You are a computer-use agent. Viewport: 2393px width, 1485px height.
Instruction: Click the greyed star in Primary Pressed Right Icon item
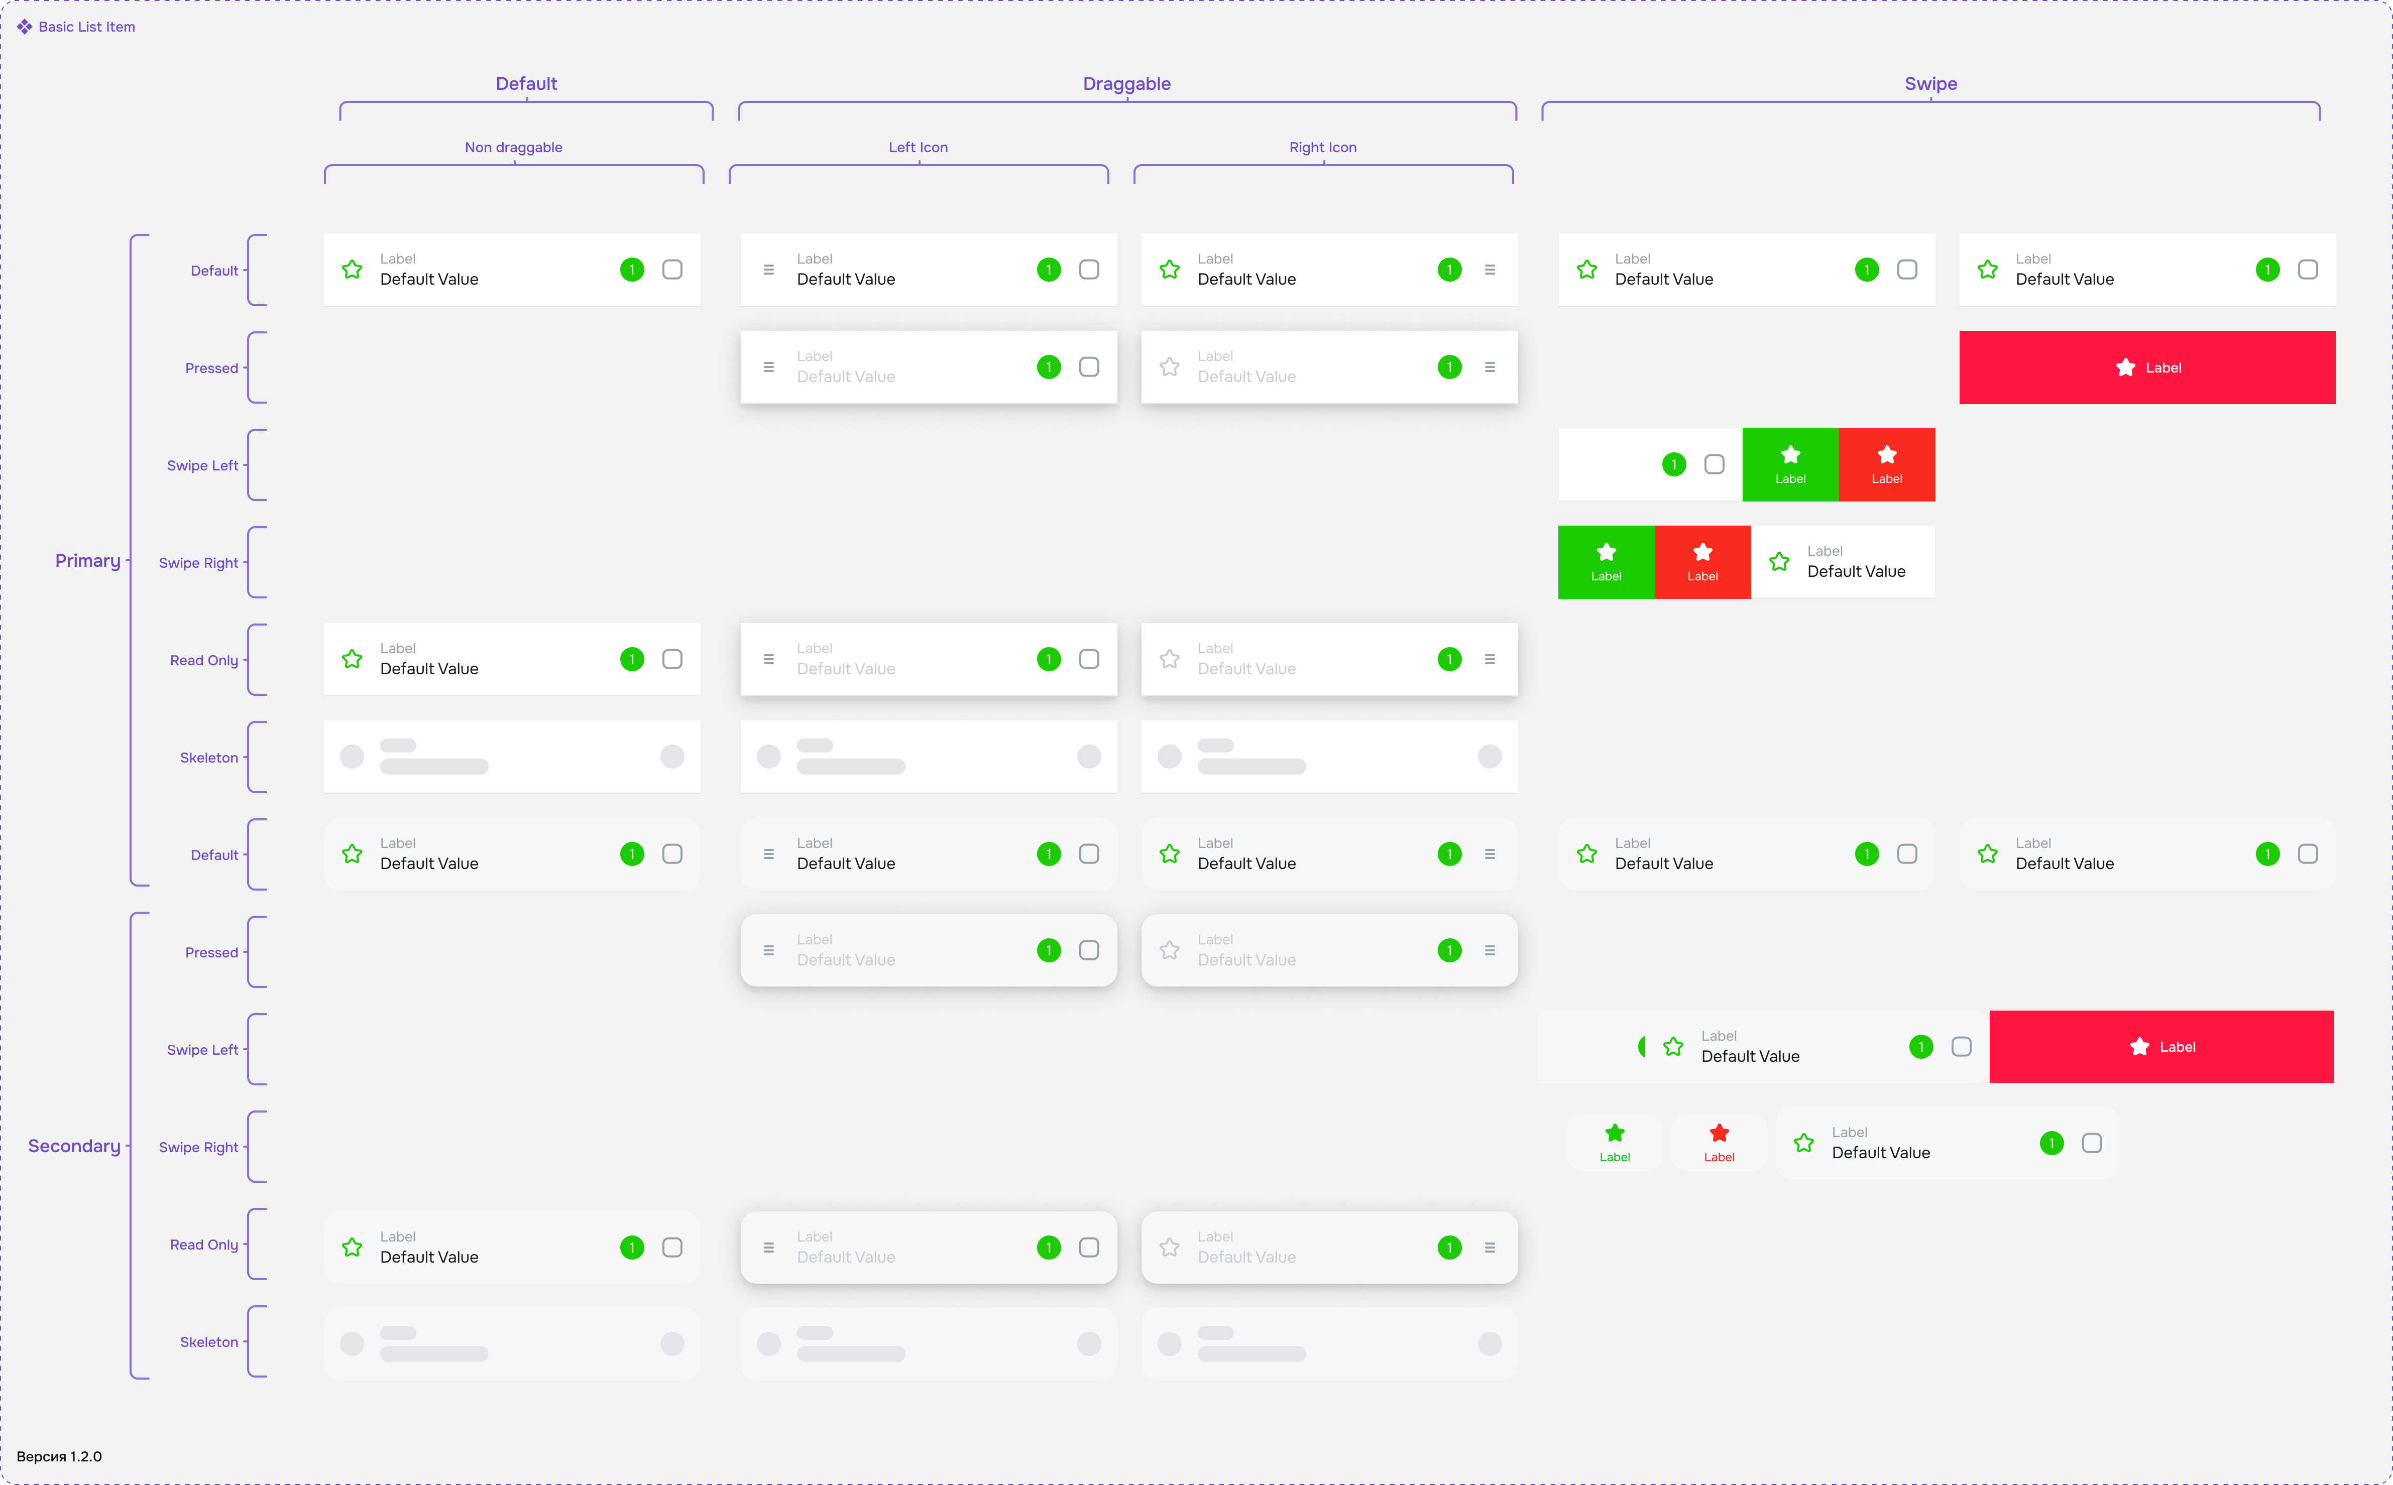[1169, 366]
